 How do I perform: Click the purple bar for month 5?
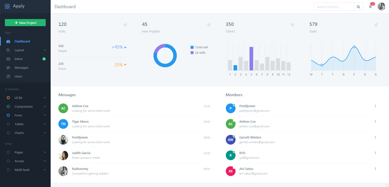[251, 58]
